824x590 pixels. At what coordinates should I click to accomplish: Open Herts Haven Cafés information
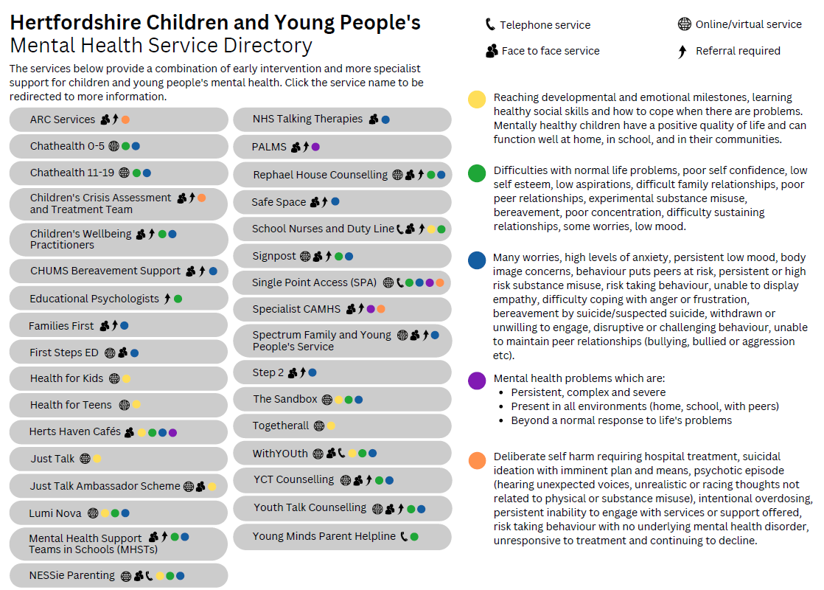pos(75,431)
